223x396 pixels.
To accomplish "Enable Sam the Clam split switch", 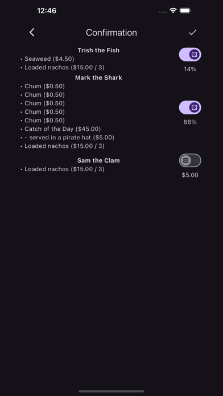I will pyautogui.click(x=190, y=160).
